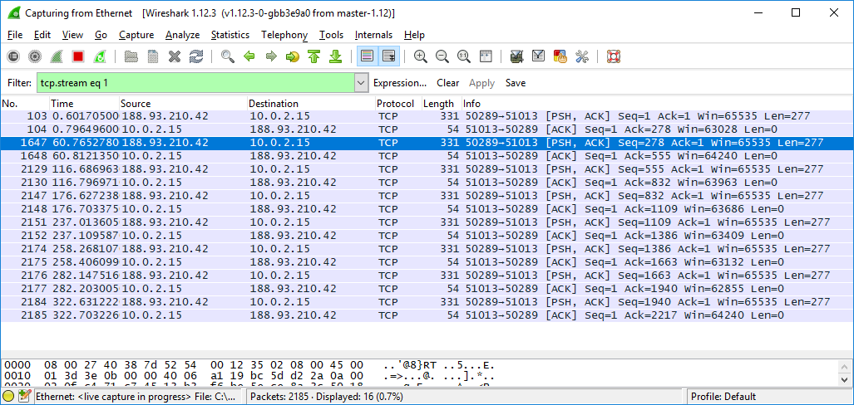Click the expert info status circle
Screen dimensions: 854x405
click(8, 397)
